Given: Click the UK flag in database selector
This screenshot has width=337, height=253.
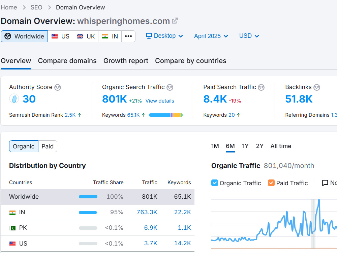Looking at the screenshot, I should (x=80, y=36).
